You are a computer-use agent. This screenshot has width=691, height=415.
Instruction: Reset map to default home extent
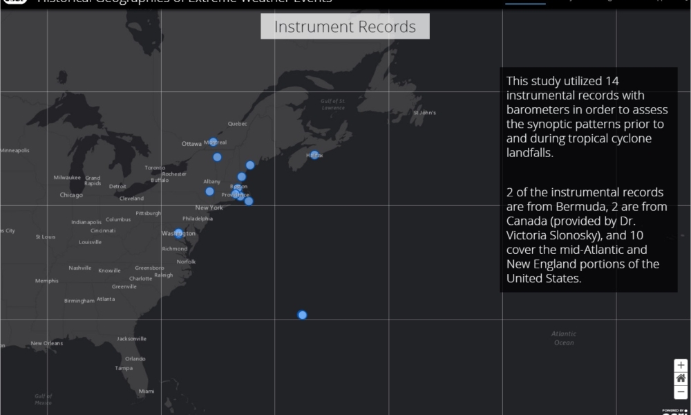[681, 378]
